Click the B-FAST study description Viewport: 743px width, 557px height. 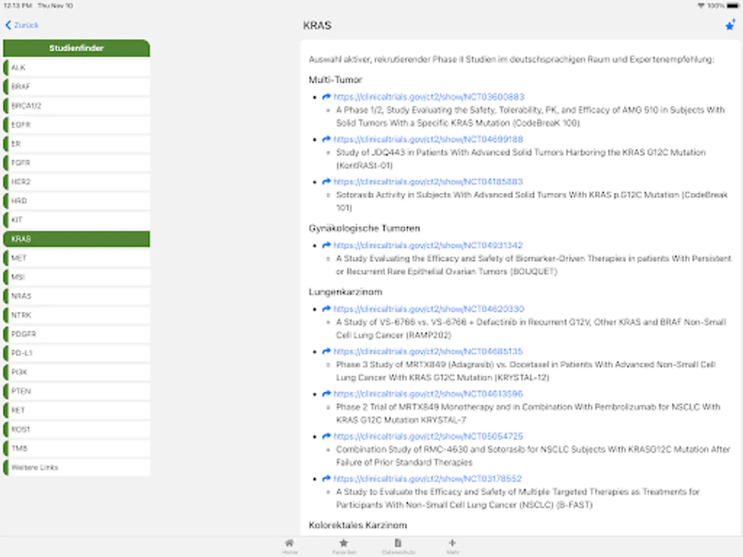pyautogui.click(x=518, y=498)
